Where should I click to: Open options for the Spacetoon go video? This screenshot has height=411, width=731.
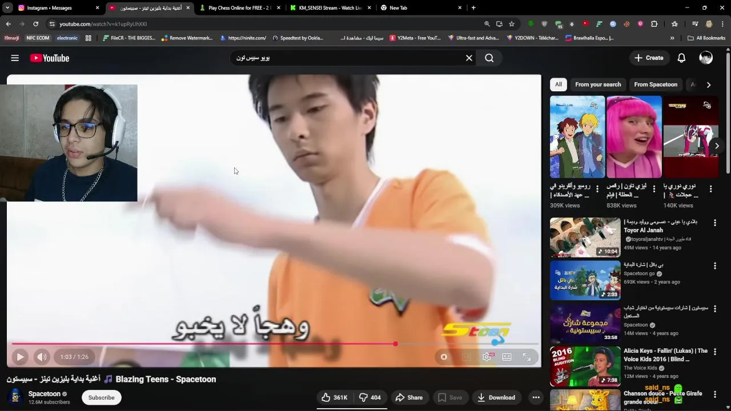[714, 265]
